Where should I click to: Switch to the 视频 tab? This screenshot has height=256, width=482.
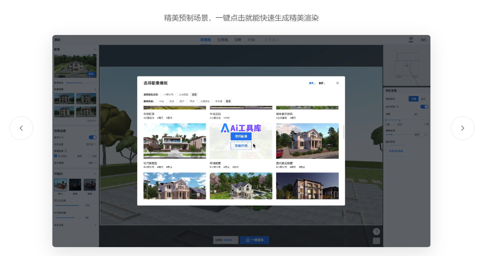pos(238,40)
